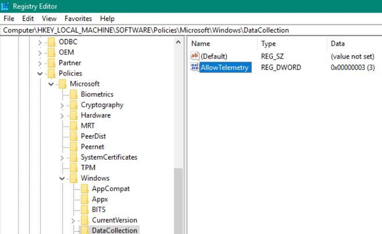The height and width of the screenshot is (234, 382).
Task: Select the TPM tree label
Action: [88, 167]
